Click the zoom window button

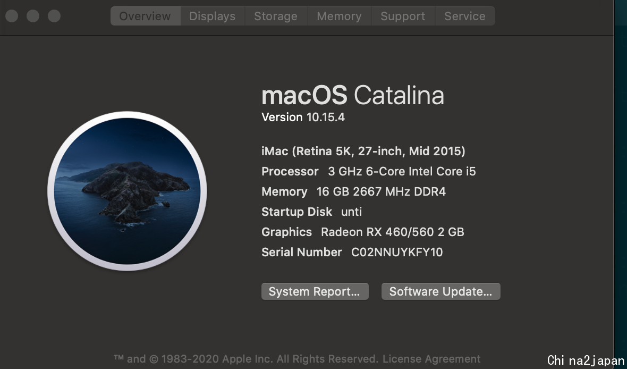coord(54,16)
